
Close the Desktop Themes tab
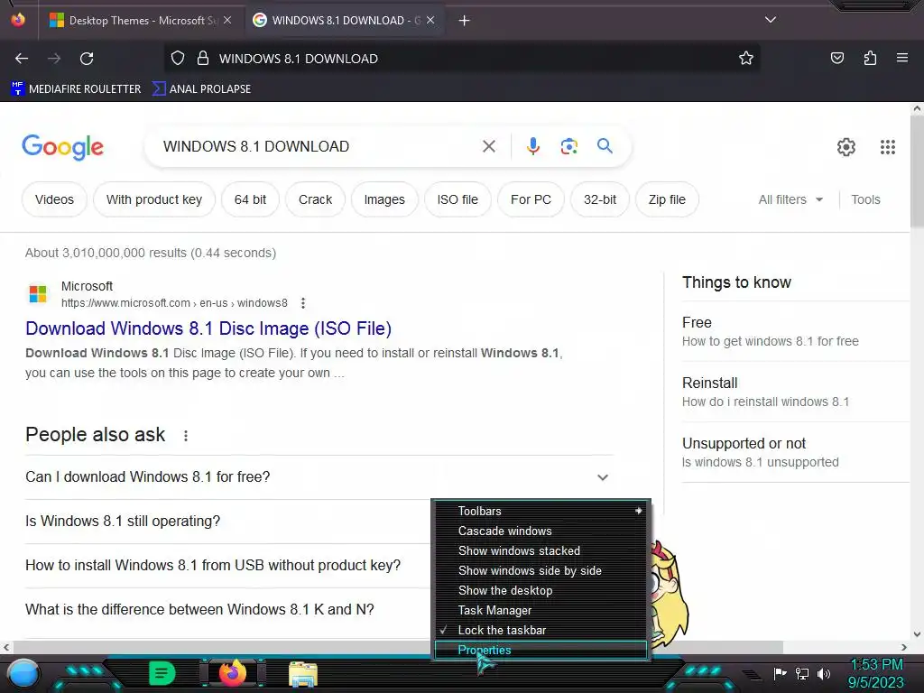227,21
